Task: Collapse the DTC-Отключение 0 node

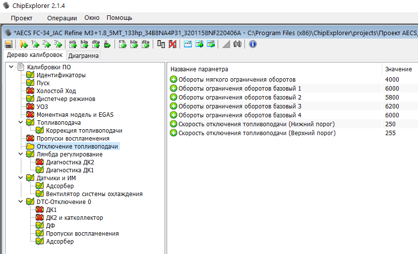Action: point(20,202)
